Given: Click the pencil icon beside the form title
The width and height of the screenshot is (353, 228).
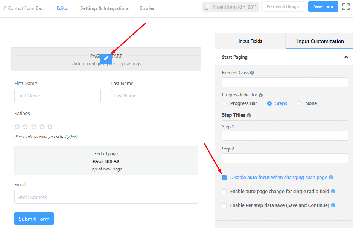Looking at the screenshot, I should click(4, 8).
